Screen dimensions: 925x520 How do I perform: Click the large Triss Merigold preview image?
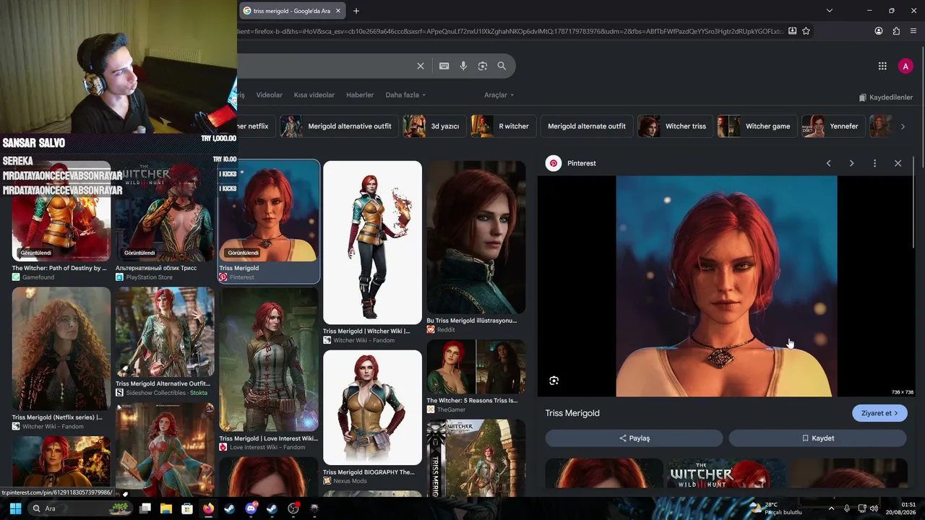(726, 286)
